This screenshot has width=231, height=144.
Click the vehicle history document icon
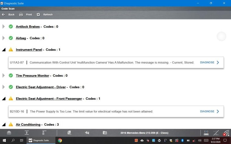pos(69,133)
